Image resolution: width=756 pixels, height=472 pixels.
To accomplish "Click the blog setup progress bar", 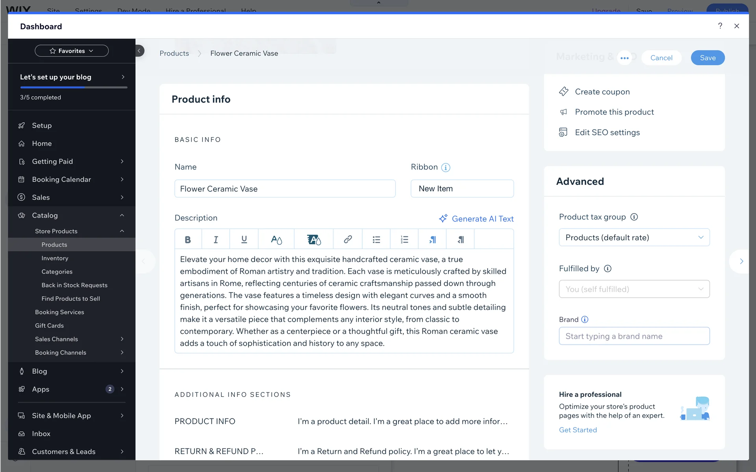I will point(74,87).
